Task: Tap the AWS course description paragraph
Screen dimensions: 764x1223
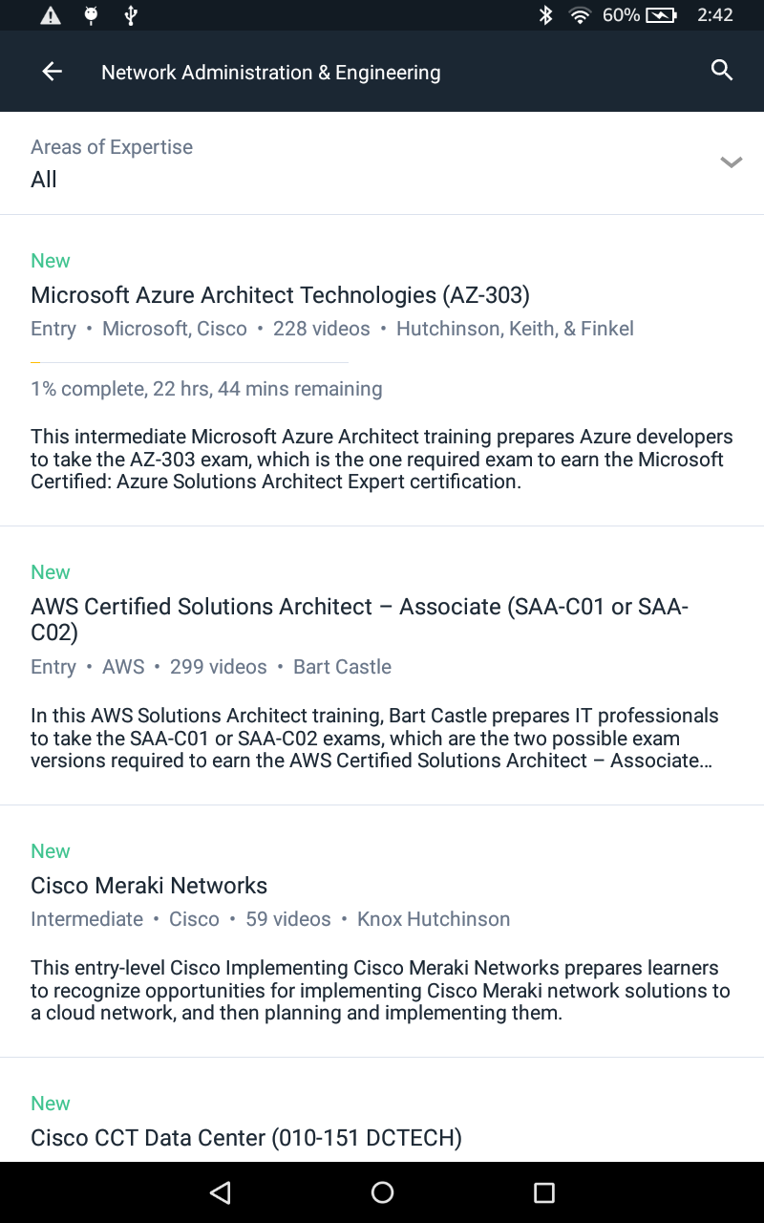Action: (374, 738)
